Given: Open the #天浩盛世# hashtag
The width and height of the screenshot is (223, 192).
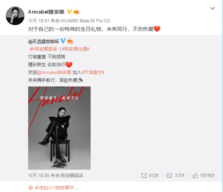Looking at the screenshot, I should click(93, 72).
